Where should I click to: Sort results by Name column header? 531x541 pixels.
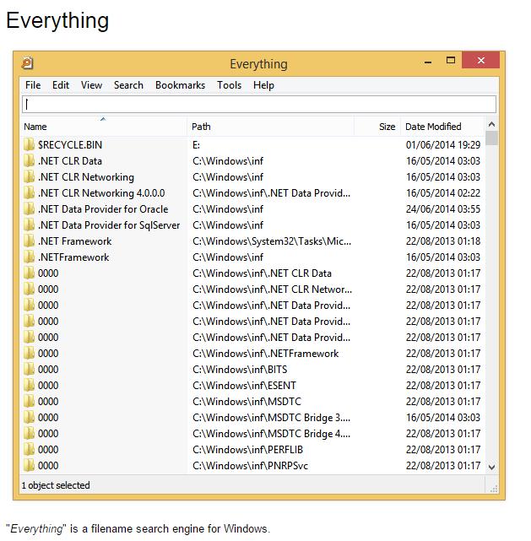(103, 127)
